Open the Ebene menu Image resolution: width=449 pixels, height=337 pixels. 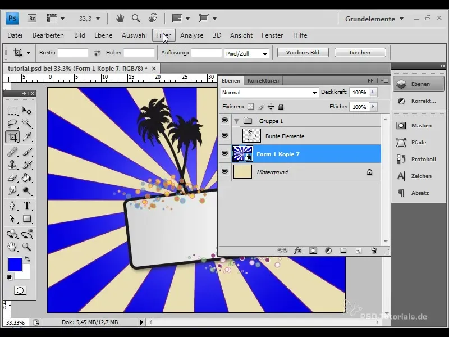pos(103,35)
